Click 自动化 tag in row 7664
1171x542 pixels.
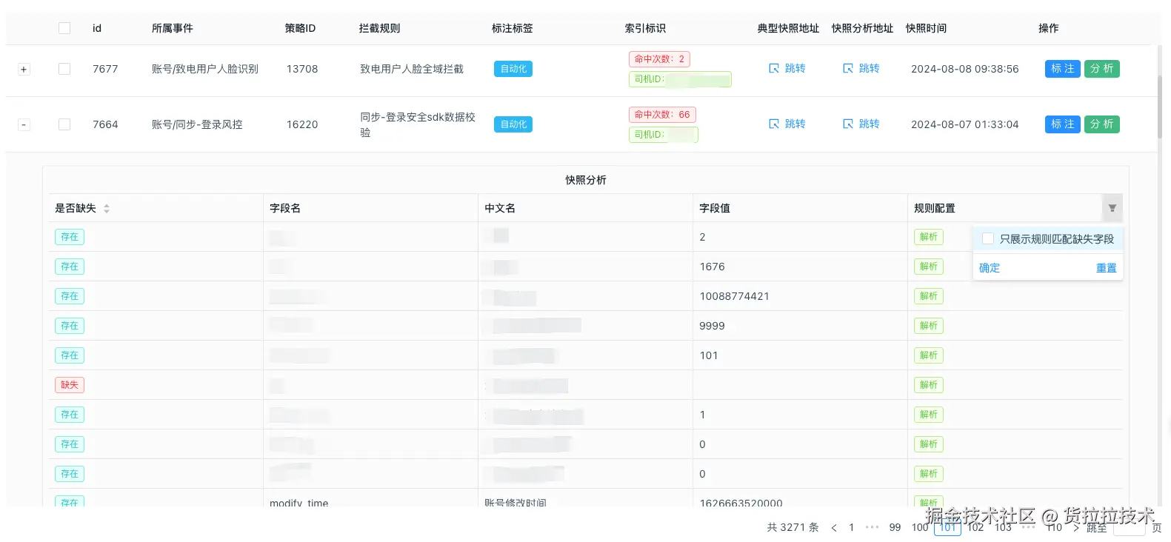point(513,124)
